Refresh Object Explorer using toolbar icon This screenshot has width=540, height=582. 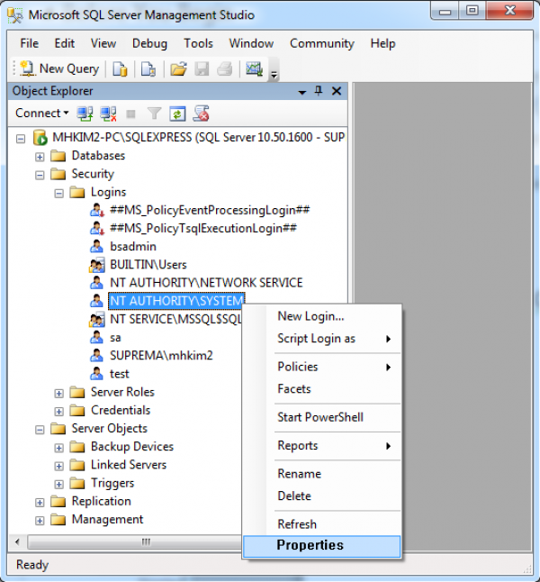pos(178,114)
